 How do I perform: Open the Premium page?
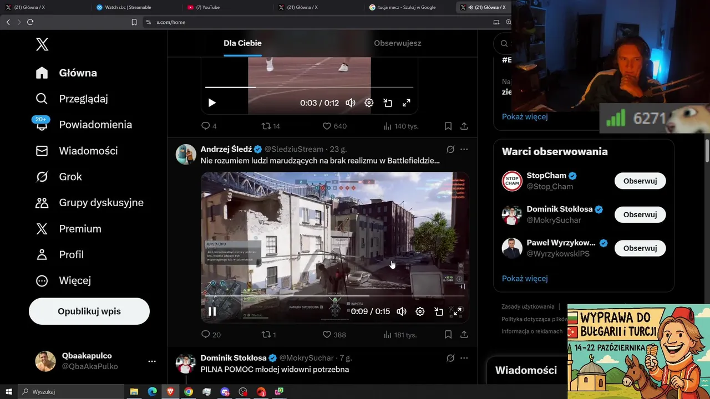point(68,229)
